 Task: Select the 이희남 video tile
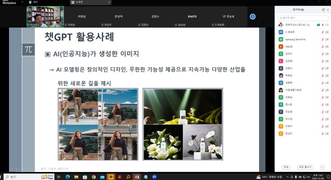[82, 17]
